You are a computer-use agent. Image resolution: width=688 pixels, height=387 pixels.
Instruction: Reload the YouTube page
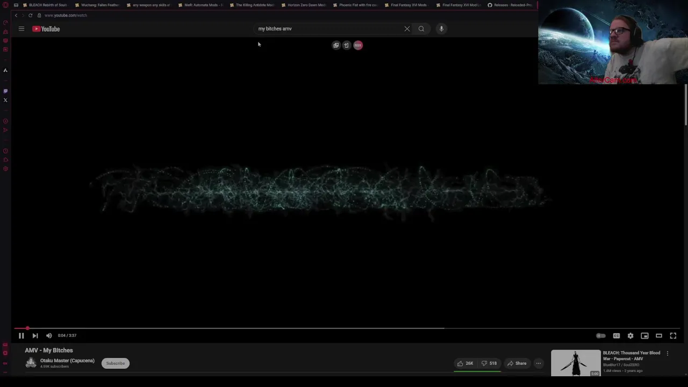pyautogui.click(x=31, y=15)
